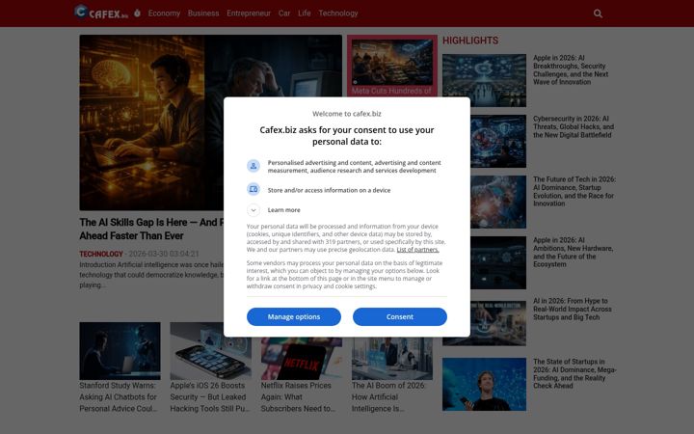Click the article date 2026-03-30 text
694x434 pixels.
point(164,254)
